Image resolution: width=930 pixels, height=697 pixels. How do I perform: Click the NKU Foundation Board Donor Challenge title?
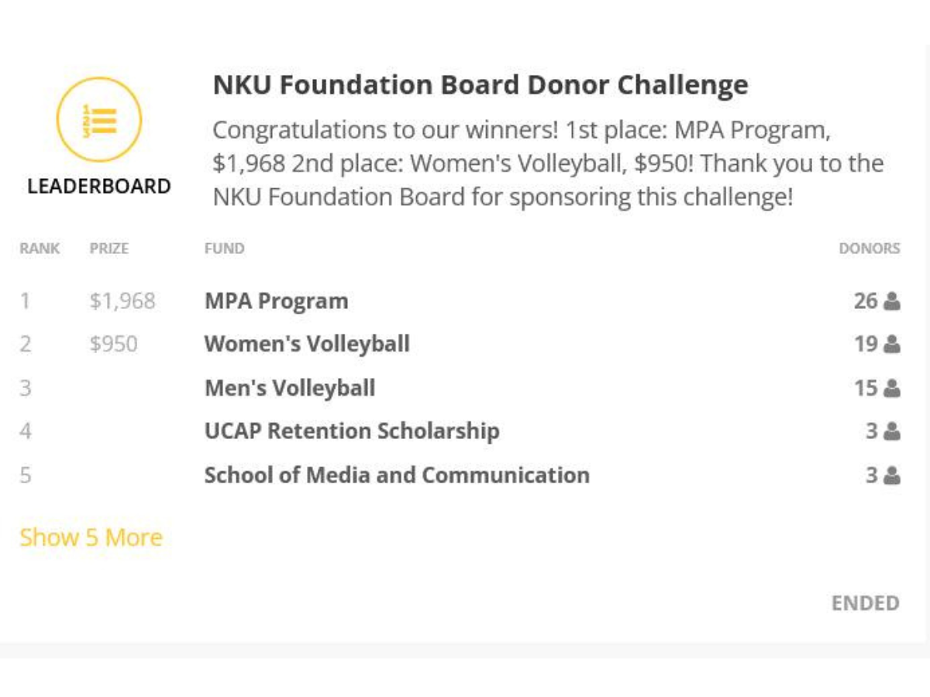coord(480,85)
